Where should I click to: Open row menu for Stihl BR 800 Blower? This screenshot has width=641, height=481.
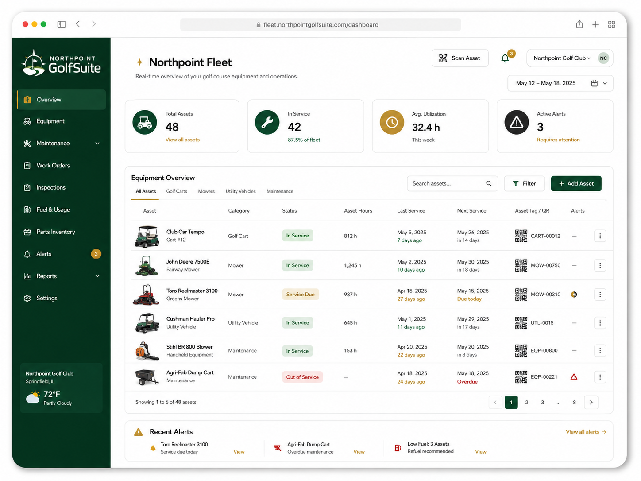click(600, 351)
